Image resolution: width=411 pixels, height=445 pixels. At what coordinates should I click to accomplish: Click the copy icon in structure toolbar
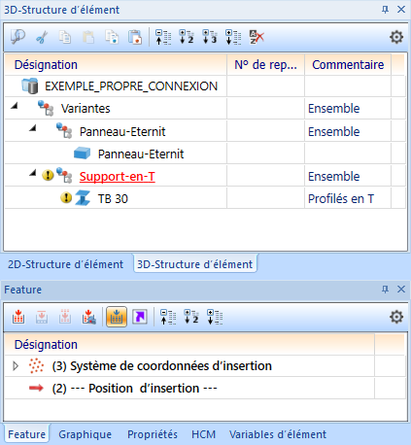pos(65,37)
